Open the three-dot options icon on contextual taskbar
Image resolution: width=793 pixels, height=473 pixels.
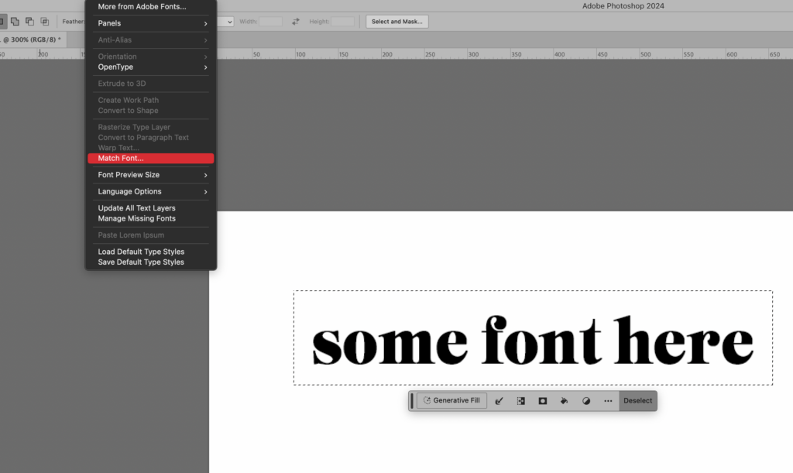[608, 400]
